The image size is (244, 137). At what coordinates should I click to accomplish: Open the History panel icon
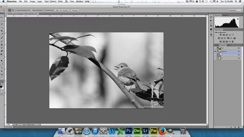tap(211, 17)
